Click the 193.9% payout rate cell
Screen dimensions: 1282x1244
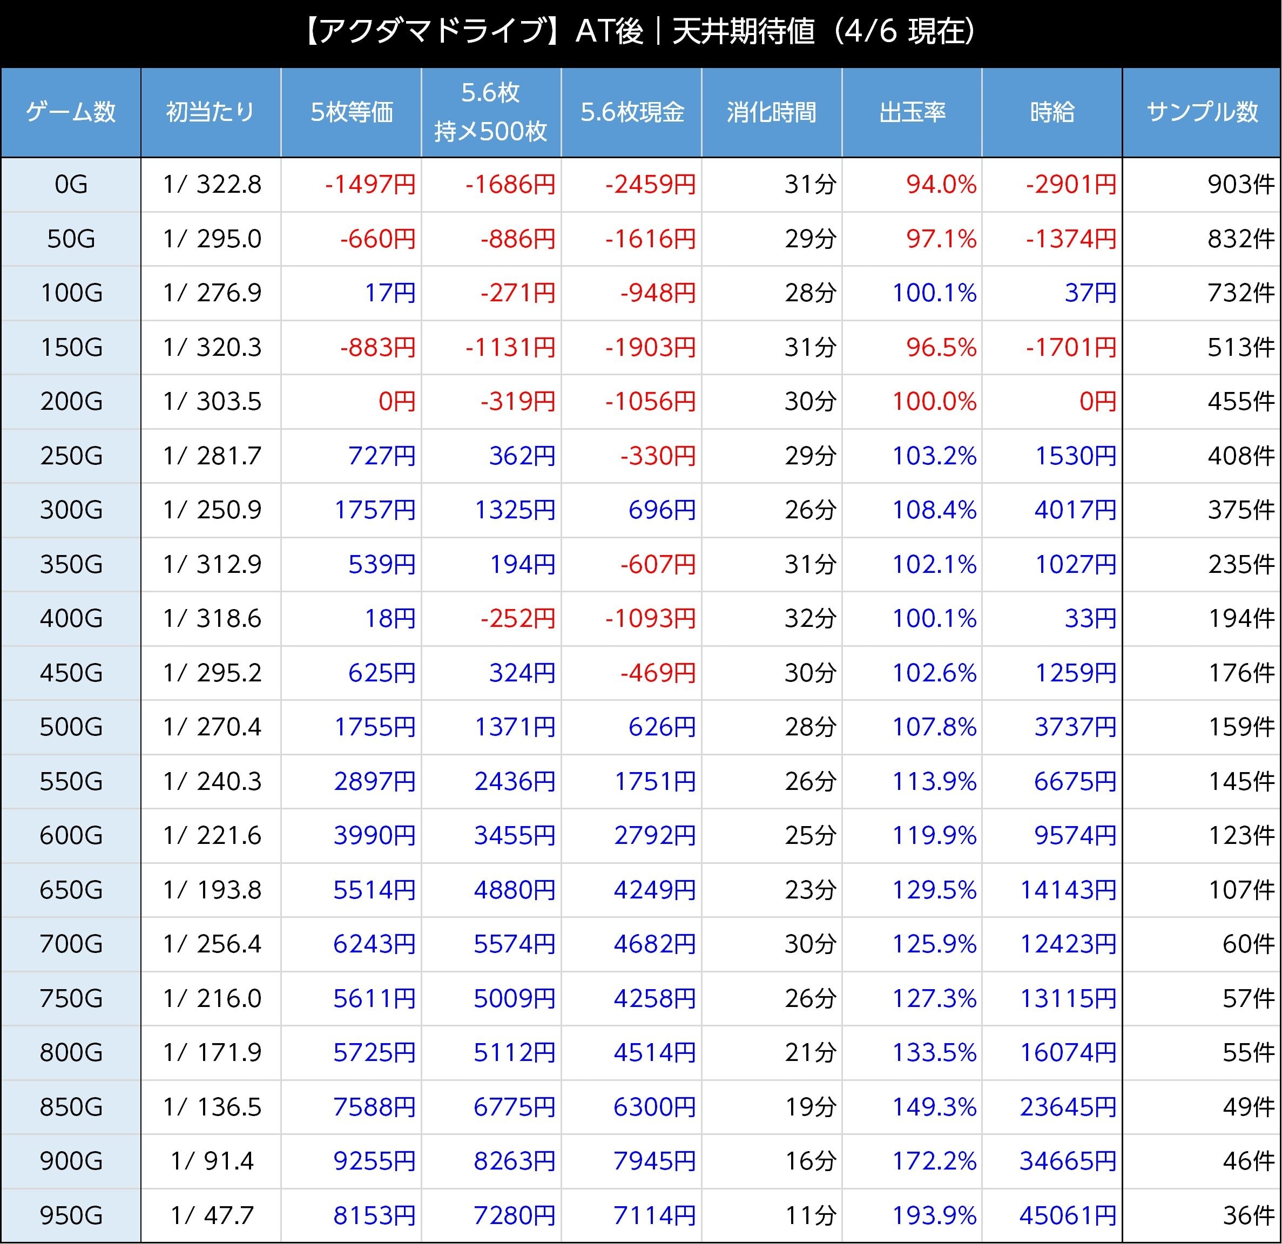[934, 1215]
